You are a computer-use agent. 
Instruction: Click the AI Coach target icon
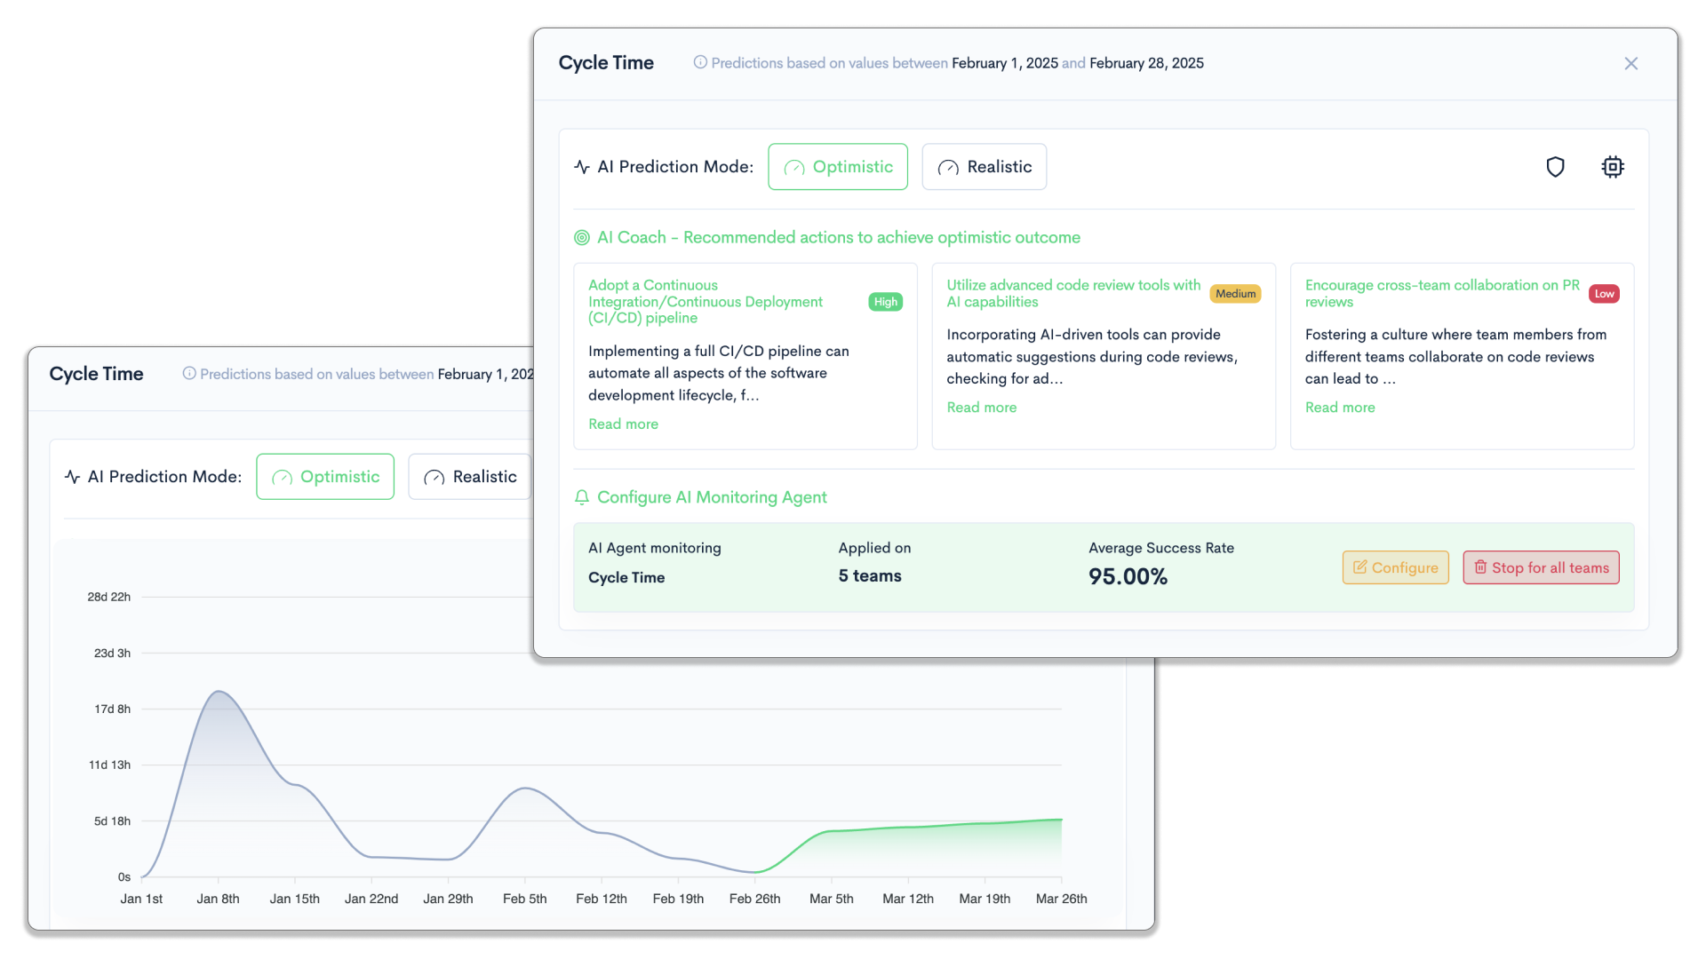click(x=582, y=238)
